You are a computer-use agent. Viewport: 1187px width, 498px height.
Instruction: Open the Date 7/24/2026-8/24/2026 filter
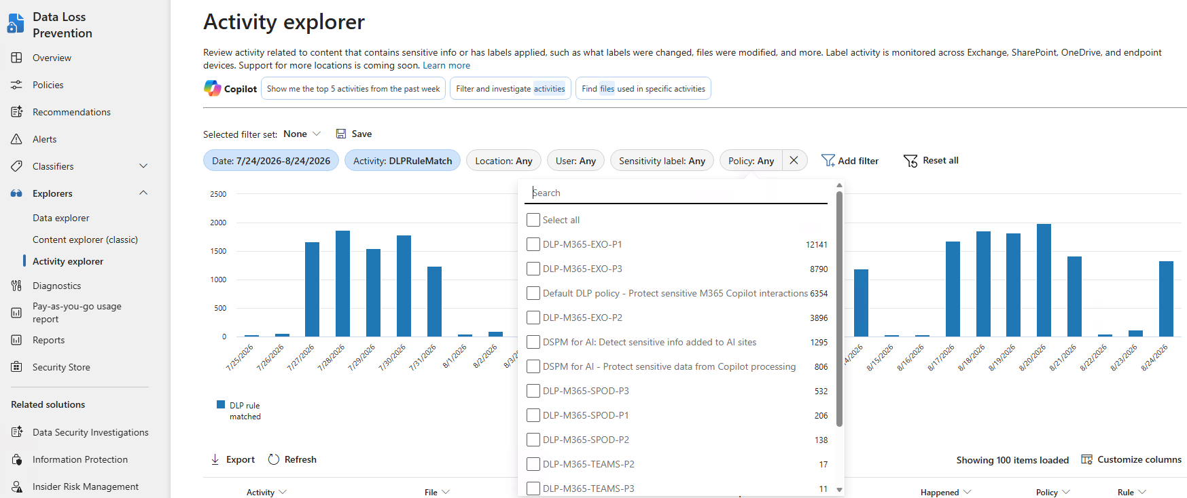(x=271, y=161)
